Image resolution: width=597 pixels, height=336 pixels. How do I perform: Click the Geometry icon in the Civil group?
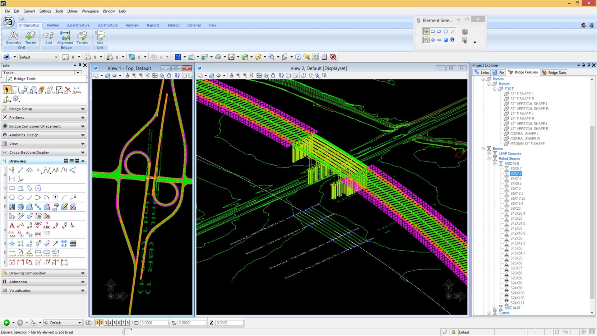[13, 38]
